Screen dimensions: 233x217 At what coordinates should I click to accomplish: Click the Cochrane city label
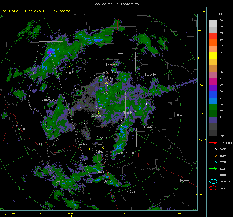coord(85,144)
